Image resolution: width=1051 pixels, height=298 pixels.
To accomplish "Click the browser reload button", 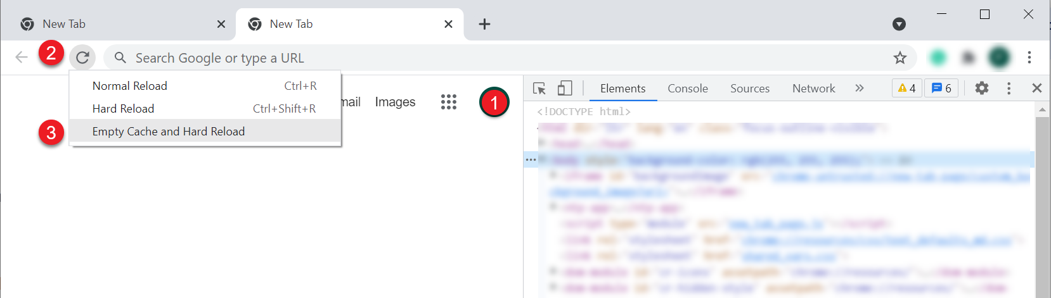I will click(x=82, y=58).
